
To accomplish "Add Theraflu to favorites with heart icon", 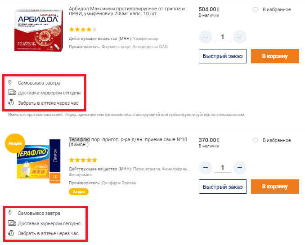I will click(x=256, y=140).
